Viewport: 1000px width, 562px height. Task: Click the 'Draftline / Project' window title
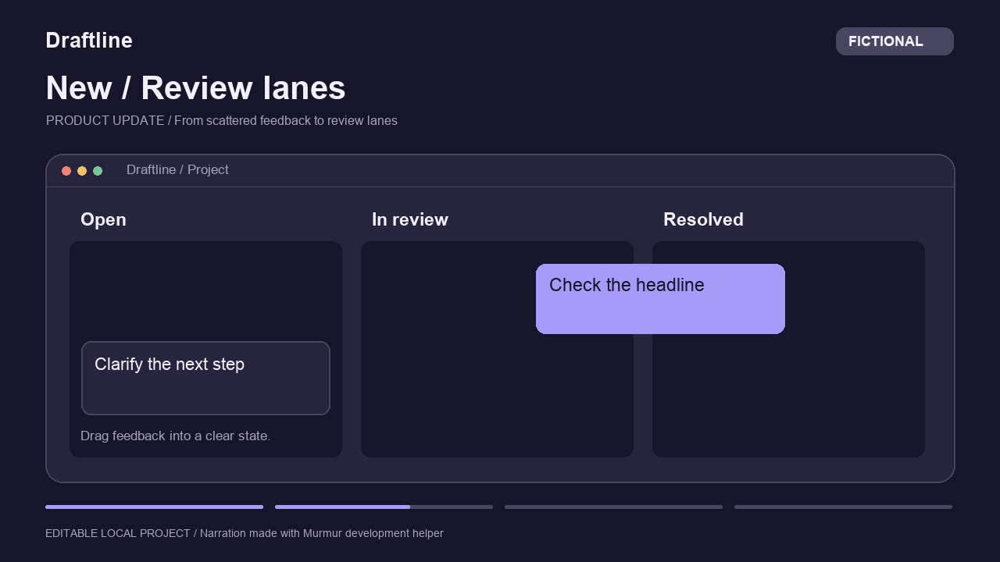[177, 169]
